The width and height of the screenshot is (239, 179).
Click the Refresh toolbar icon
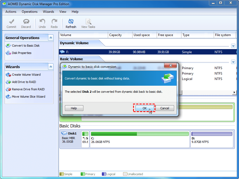[71, 21]
